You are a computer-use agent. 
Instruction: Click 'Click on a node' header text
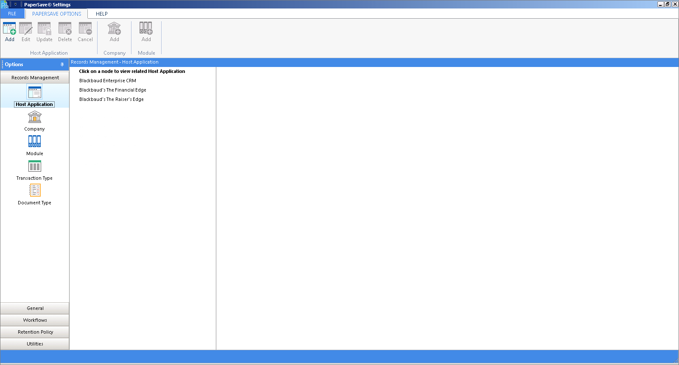132,71
